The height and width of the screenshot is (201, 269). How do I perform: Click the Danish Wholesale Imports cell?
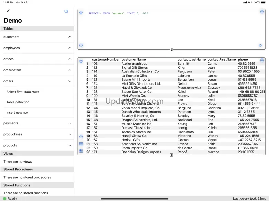click(x=141, y=112)
